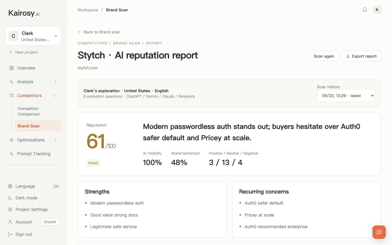This screenshot has width=392, height=245.
Task: Click the Overview grid icon
Action: point(12,68)
